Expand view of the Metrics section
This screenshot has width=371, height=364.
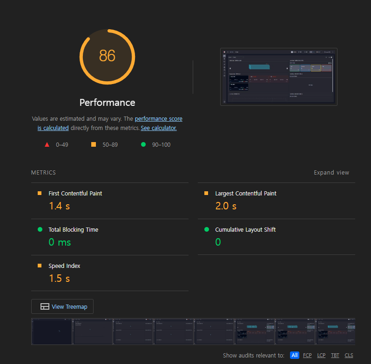click(331, 172)
